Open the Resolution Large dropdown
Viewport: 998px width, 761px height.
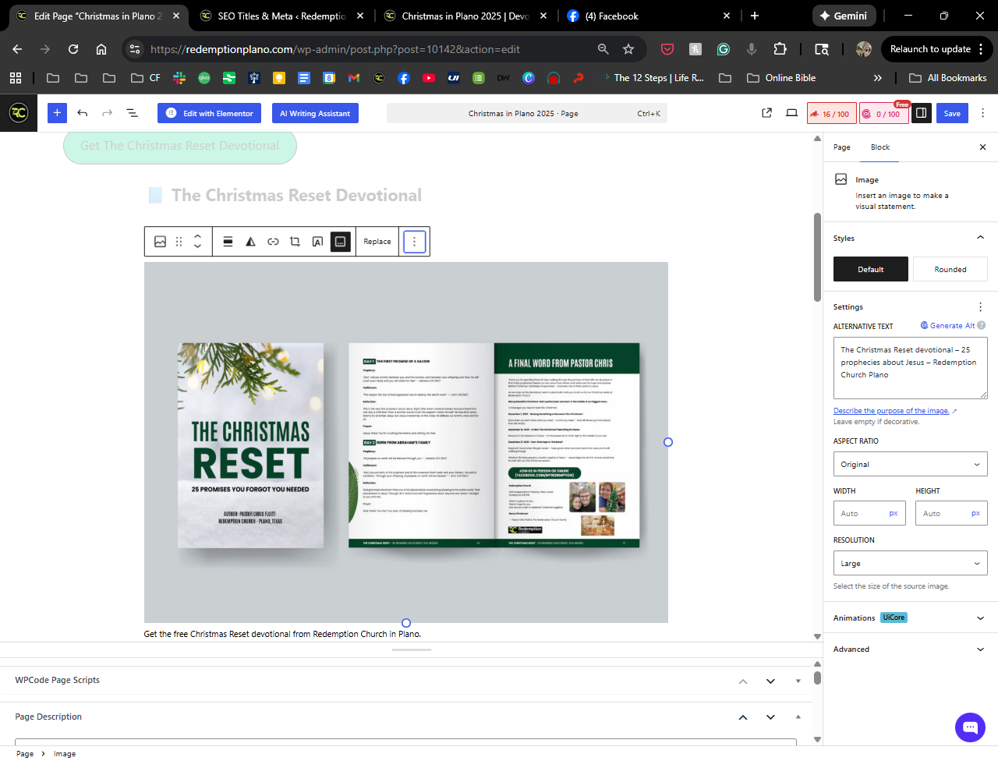[x=910, y=563]
